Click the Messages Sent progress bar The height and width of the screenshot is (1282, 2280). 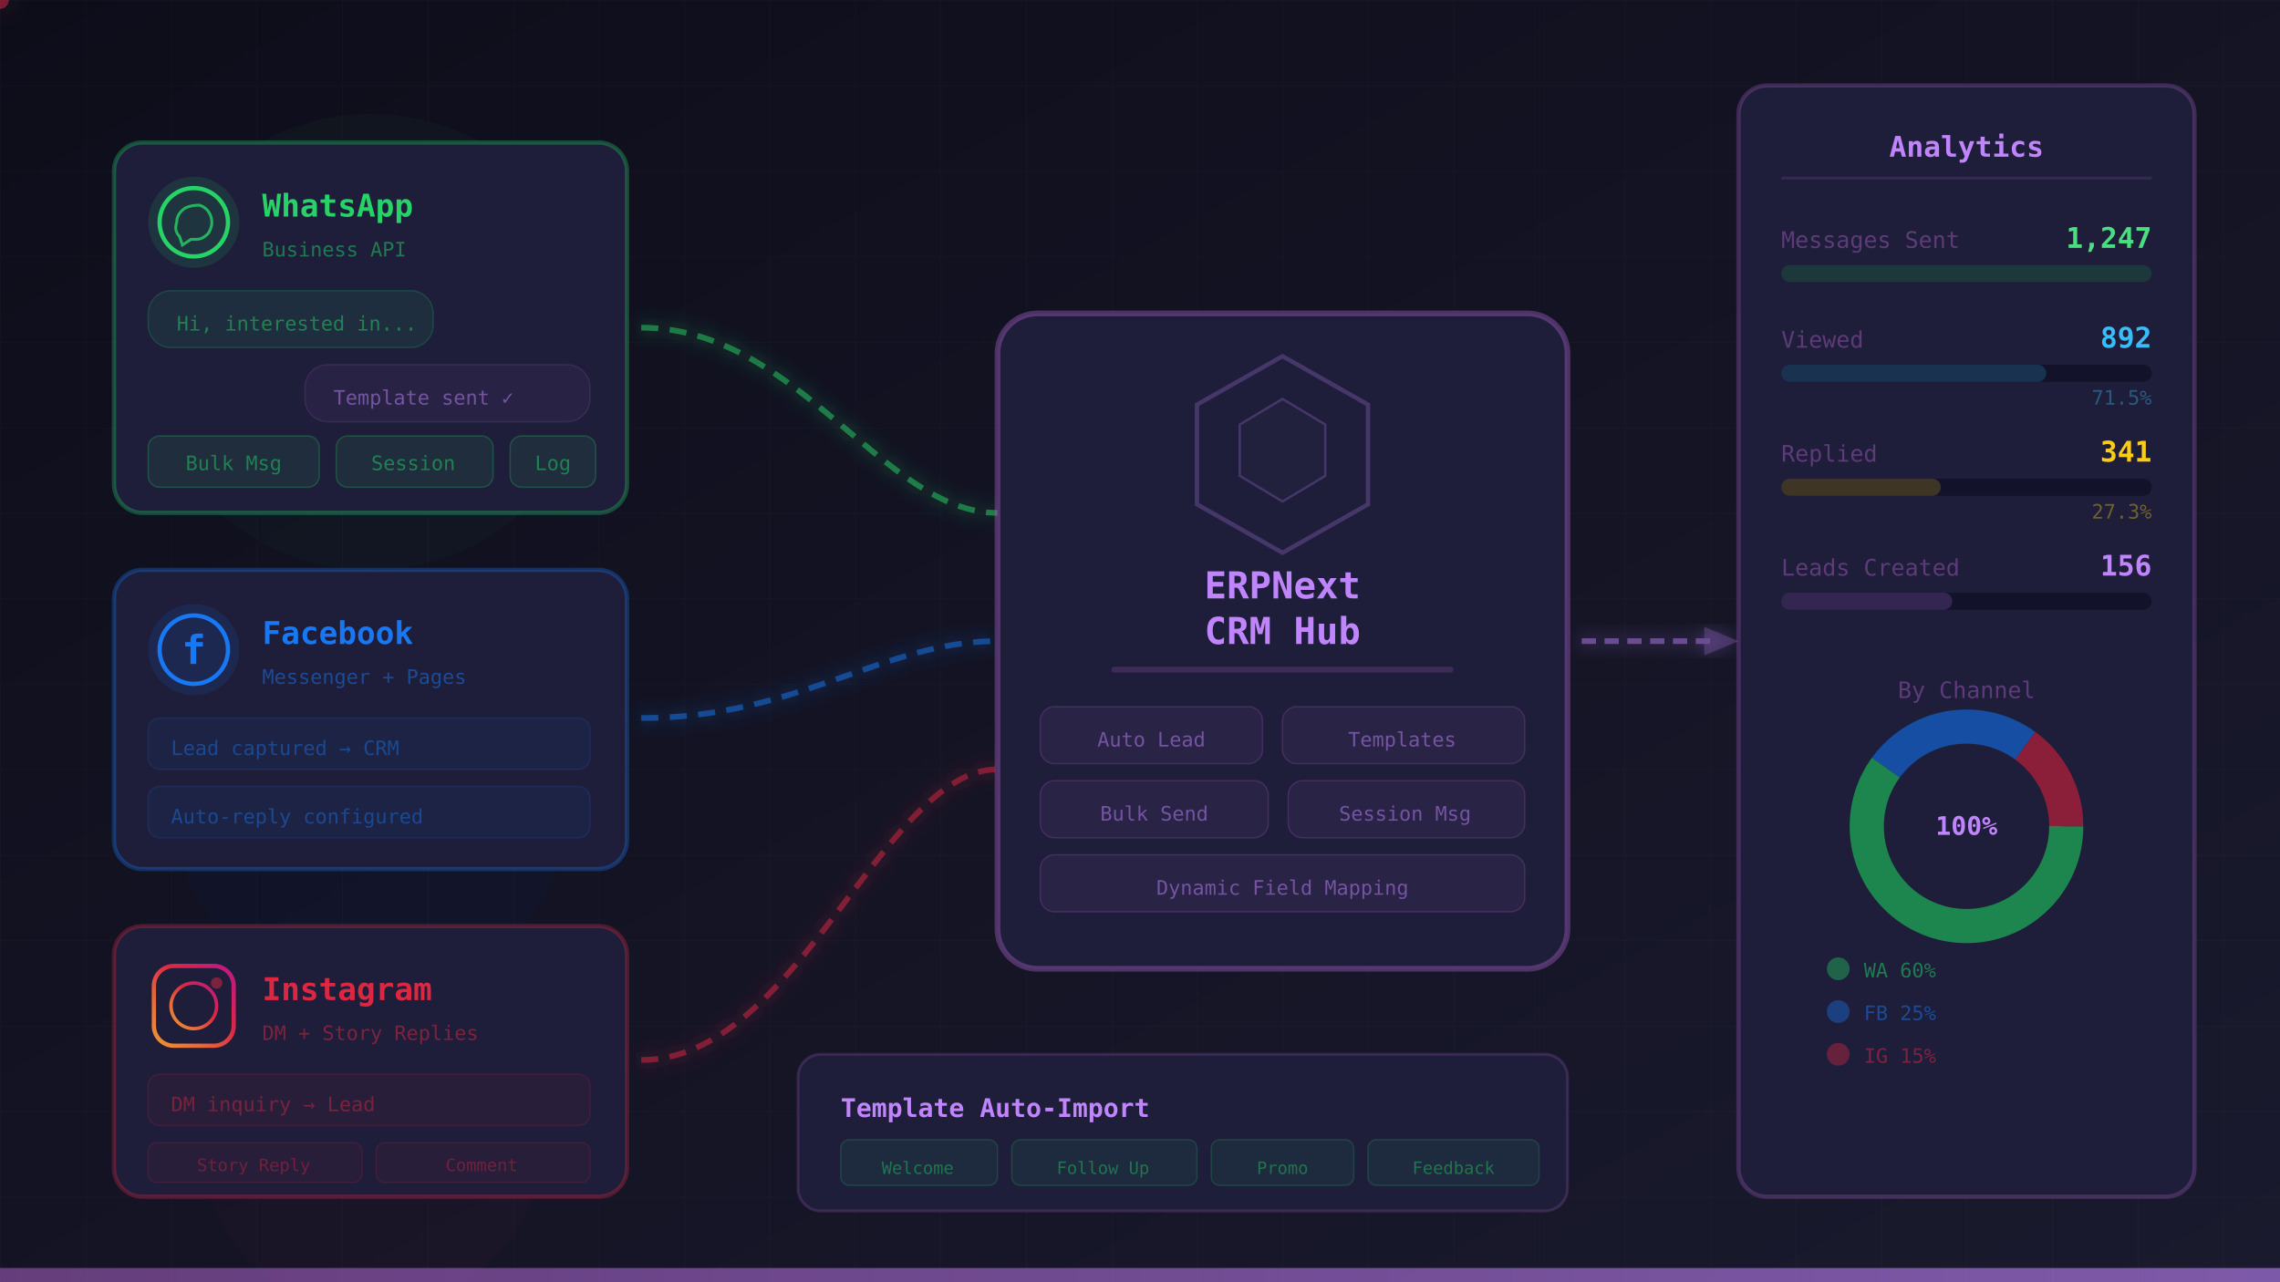coord(1966,274)
